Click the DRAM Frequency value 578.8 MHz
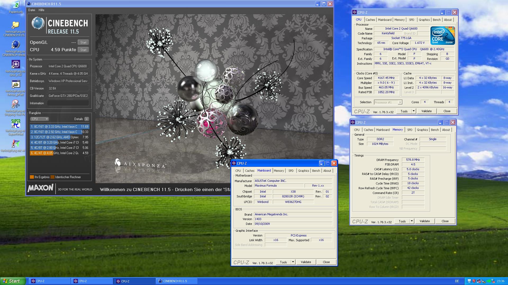Viewport: 508px width, 285px height. click(x=413, y=160)
